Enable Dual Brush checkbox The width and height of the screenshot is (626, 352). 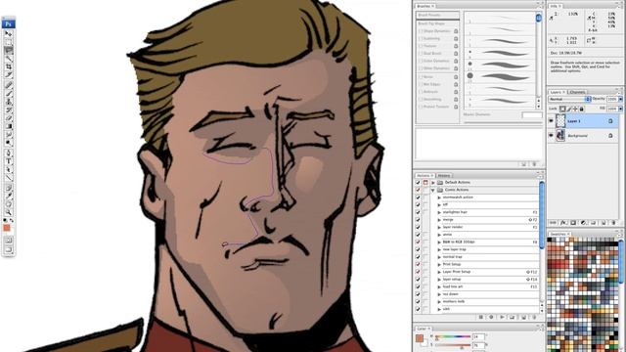420,54
